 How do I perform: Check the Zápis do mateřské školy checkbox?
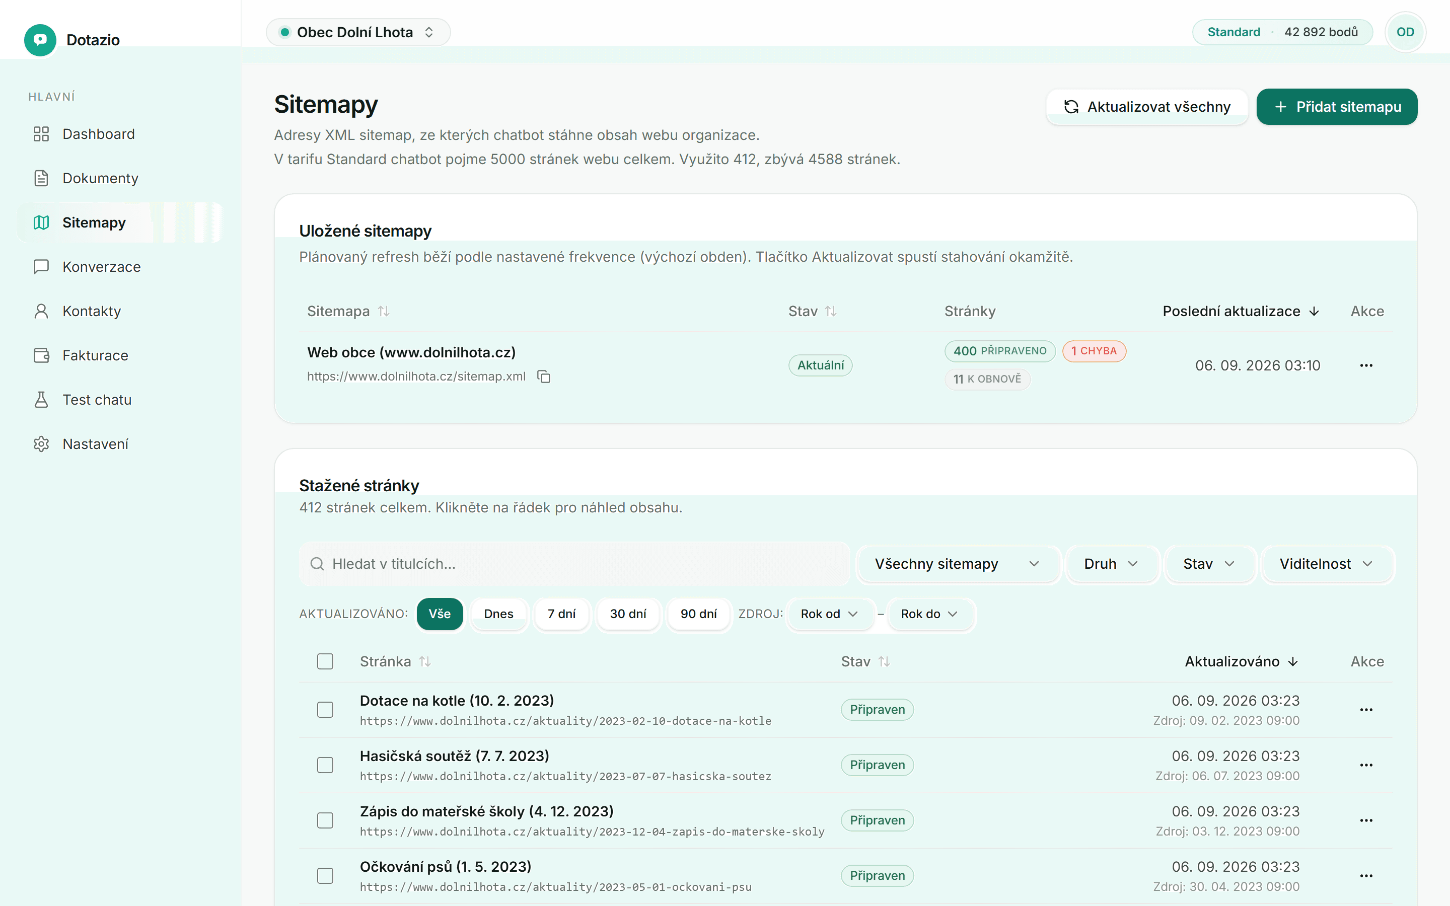tap(325, 820)
